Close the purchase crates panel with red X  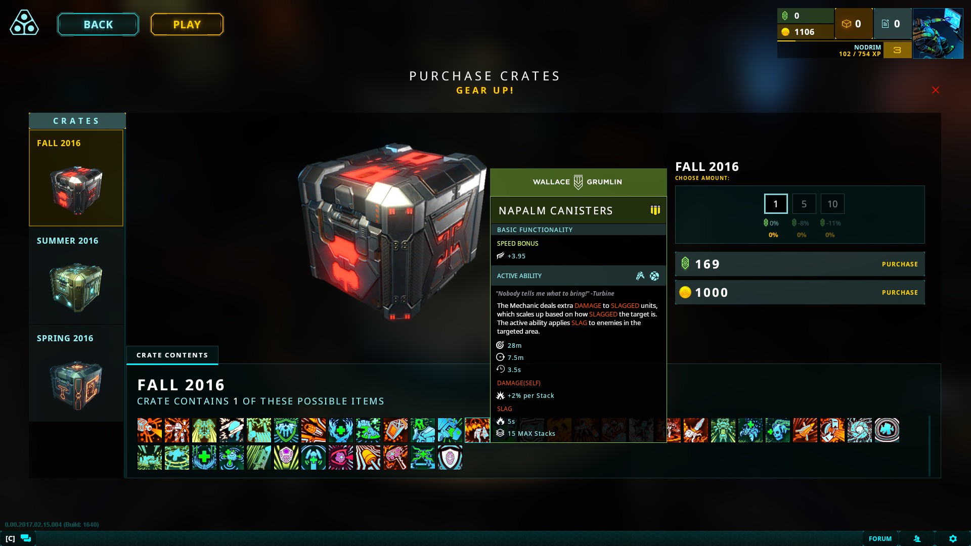[x=936, y=90]
